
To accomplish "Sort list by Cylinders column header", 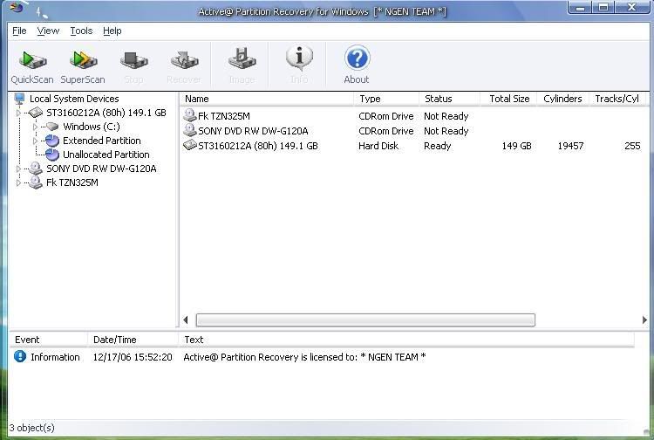I will [x=562, y=99].
